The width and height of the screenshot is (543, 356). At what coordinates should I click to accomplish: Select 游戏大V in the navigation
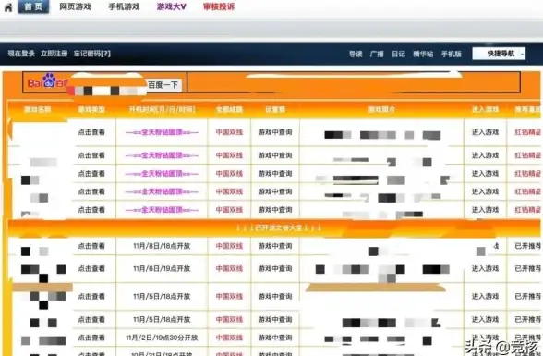(172, 6)
